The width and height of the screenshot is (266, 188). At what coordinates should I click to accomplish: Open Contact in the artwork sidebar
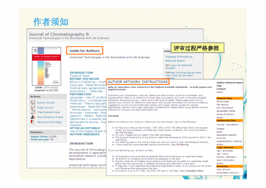click(221, 89)
